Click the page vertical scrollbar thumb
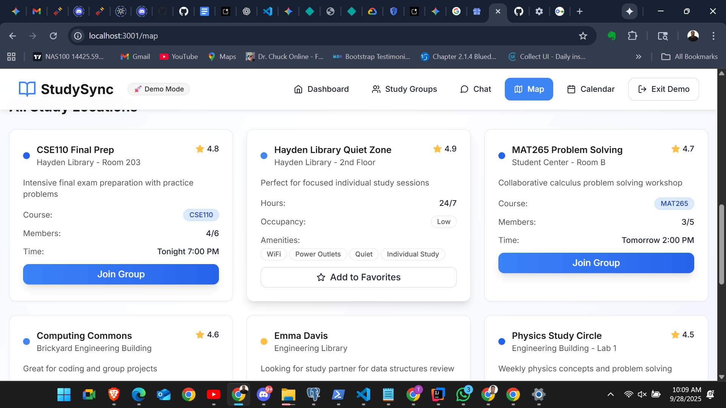This screenshot has width=726, height=408. 721,244
